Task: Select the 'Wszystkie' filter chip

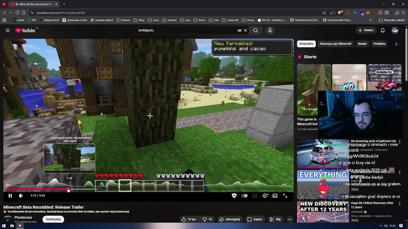Action: tap(306, 44)
